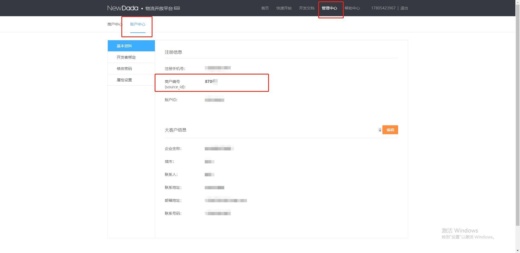Click the 企业全称 label

point(173,149)
